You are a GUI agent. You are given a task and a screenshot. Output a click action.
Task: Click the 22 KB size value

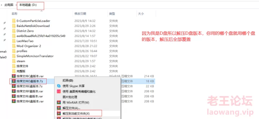[150, 86]
